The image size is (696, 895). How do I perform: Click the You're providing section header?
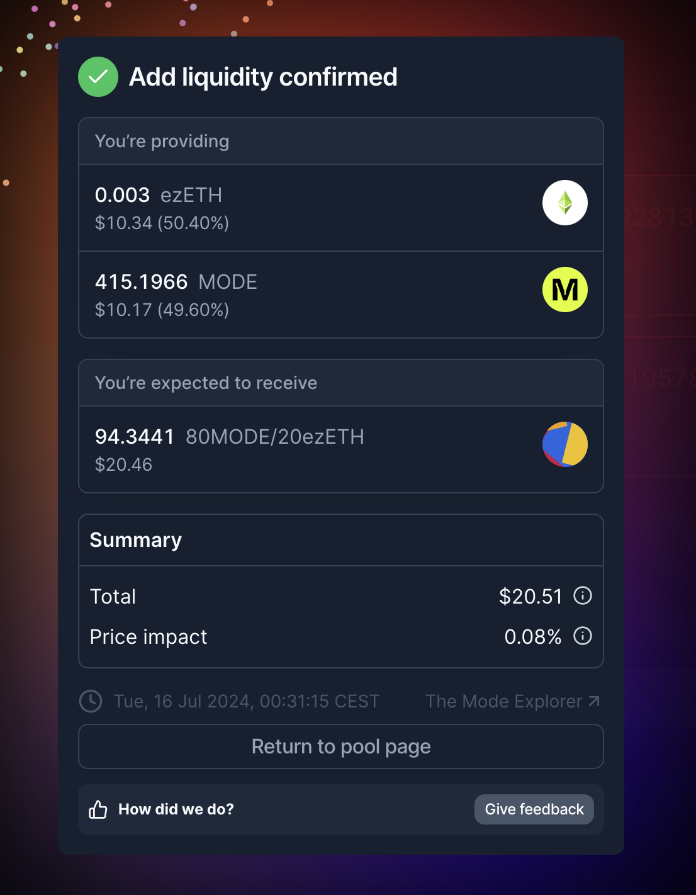[162, 142]
